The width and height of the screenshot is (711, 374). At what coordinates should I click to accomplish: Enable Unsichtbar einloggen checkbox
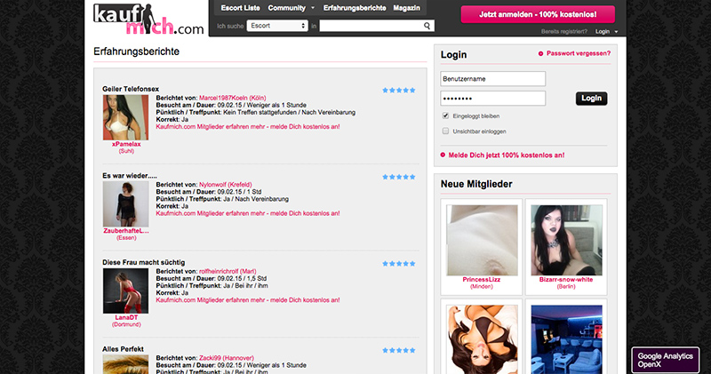click(x=445, y=131)
